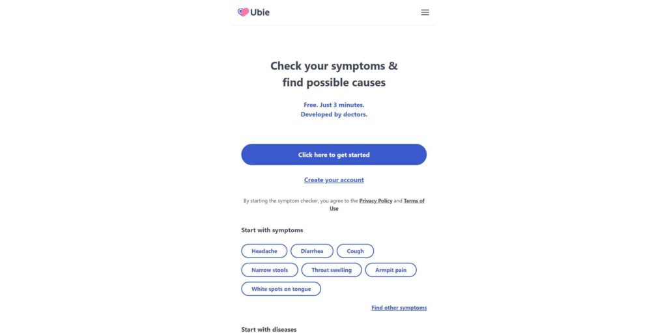Select the Headache symptom chip

264,251
